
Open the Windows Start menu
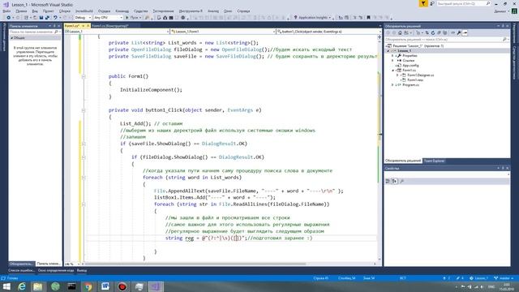point(6,286)
